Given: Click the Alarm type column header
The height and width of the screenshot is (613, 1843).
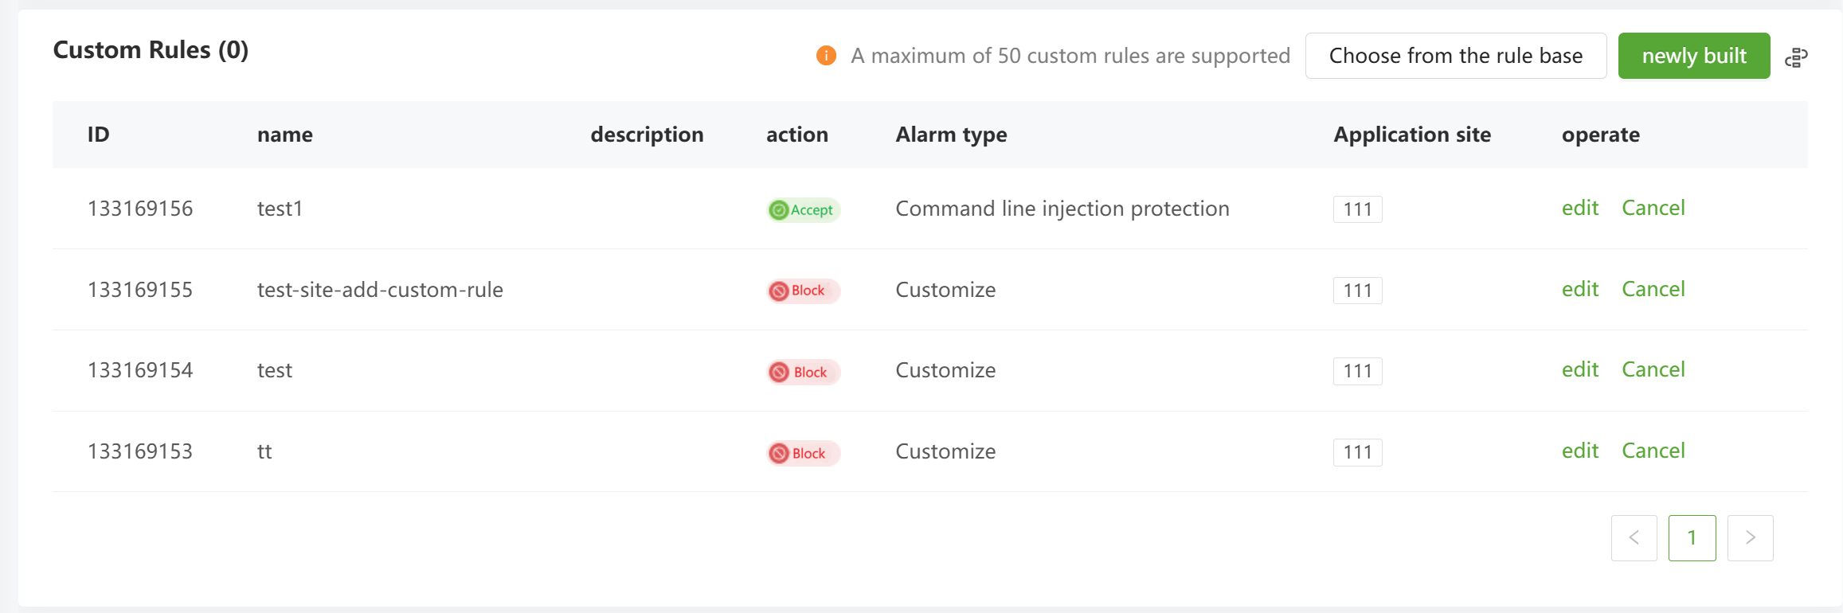Looking at the screenshot, I should point(951,135).
